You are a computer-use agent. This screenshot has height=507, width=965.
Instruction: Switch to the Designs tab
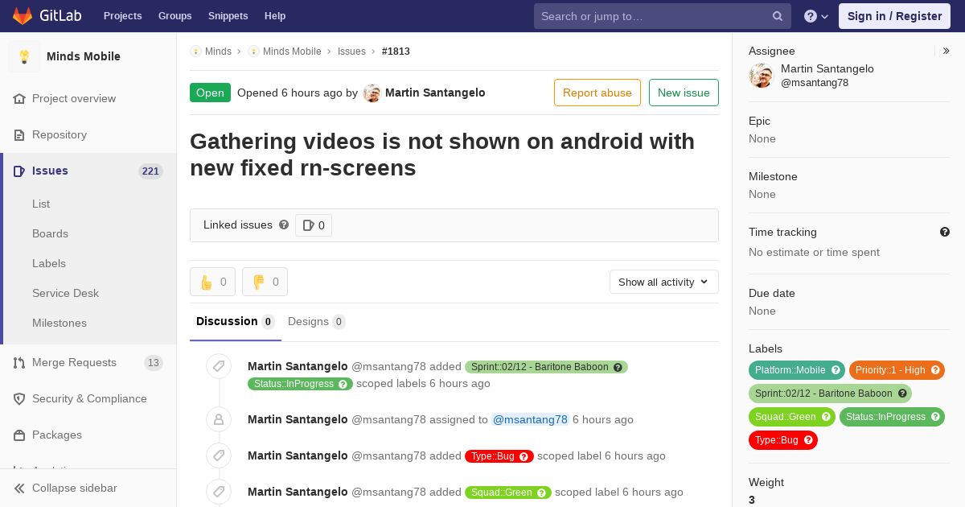[x=316, y=321]
